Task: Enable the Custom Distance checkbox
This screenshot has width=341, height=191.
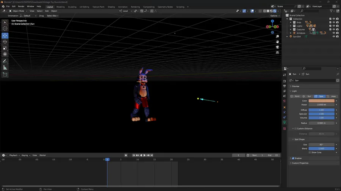Action: 295,129
